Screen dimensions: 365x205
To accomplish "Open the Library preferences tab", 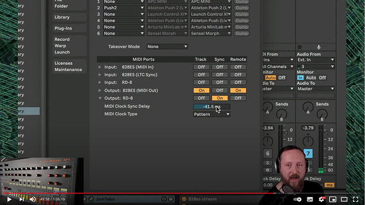I will pos(69,17).
